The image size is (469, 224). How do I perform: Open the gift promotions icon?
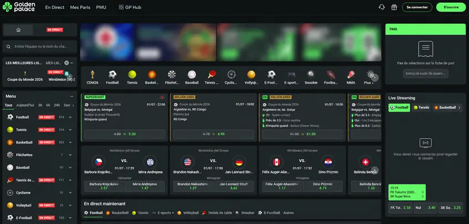click(394, 7)
